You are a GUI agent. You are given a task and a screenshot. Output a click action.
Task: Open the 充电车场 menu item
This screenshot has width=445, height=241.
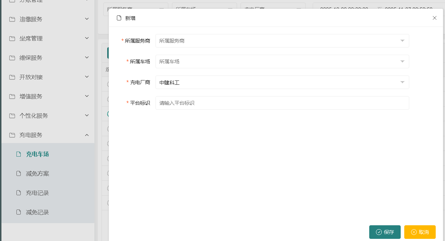[37, 154]
